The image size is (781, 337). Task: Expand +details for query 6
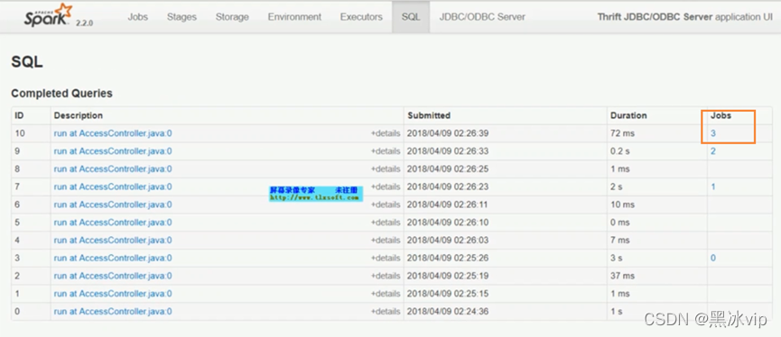(386, 205)
